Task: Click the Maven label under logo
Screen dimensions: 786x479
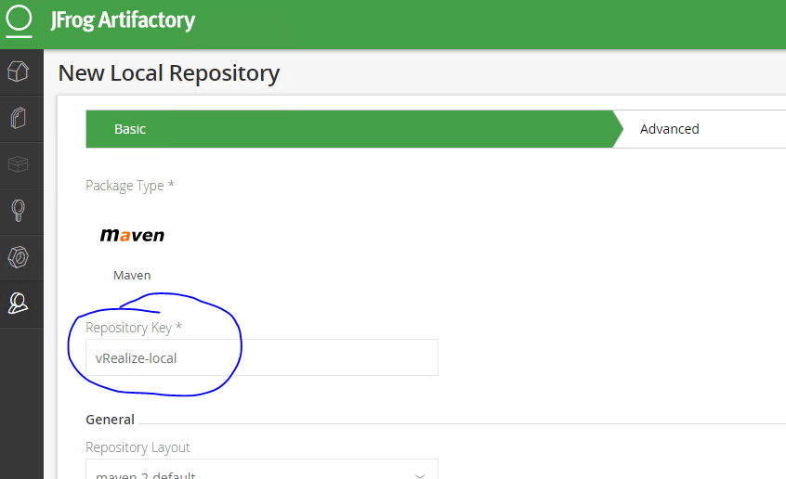Action: pyautogui.click(x=132, y=275)
